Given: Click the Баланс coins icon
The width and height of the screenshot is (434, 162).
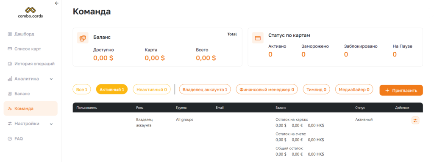Looking at the screenshot, I should coord(83,38).
